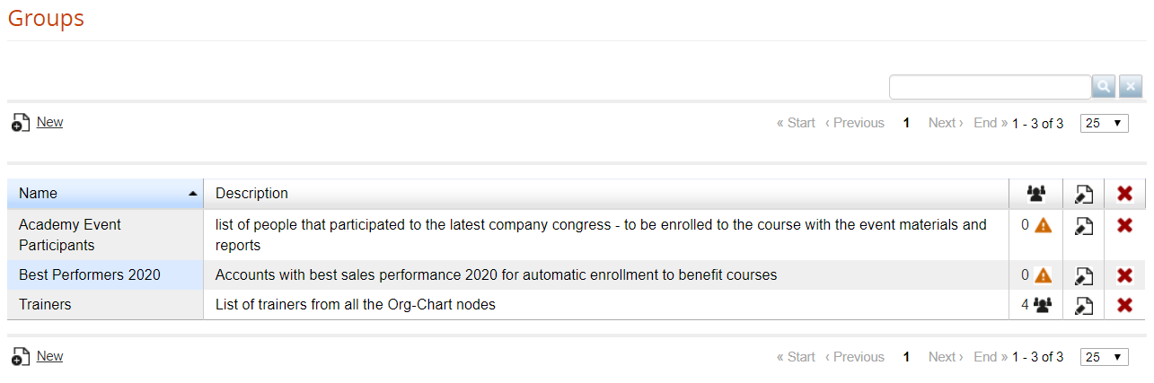Edit the Trainers group
1154x383 pixels.
(x=1084, y=306)
